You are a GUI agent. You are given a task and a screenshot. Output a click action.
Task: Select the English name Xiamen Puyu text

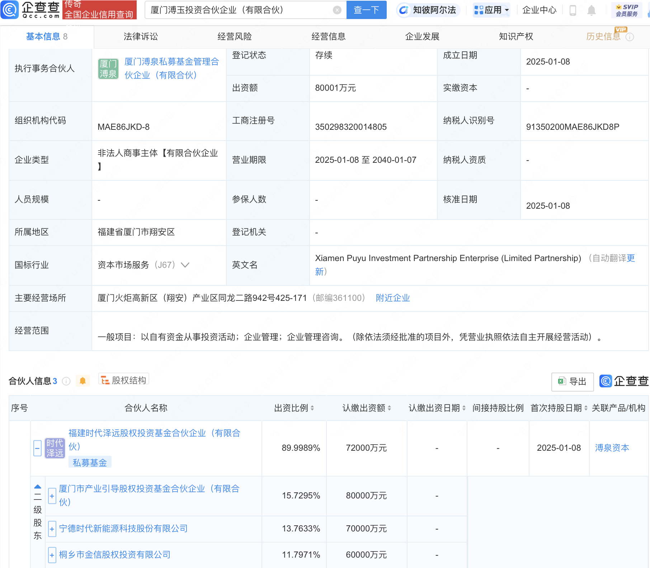tap(448, 258)
